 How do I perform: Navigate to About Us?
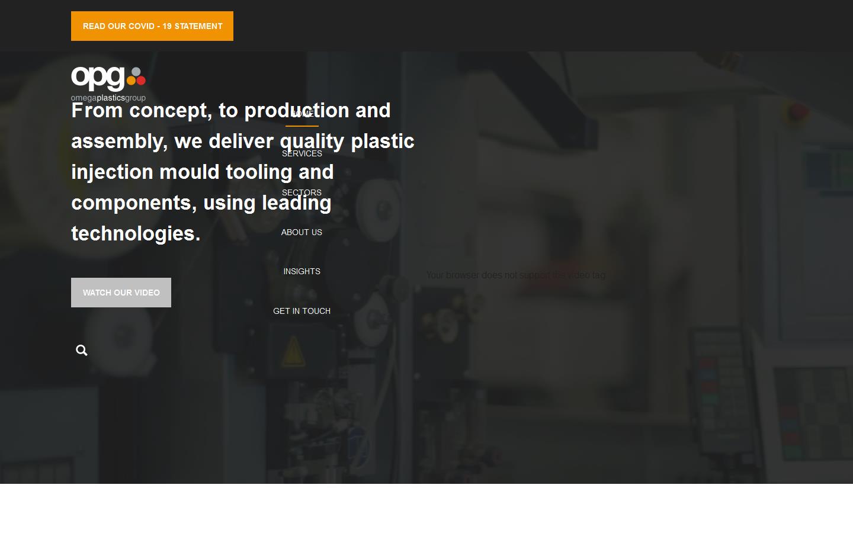tap(302, 232)
